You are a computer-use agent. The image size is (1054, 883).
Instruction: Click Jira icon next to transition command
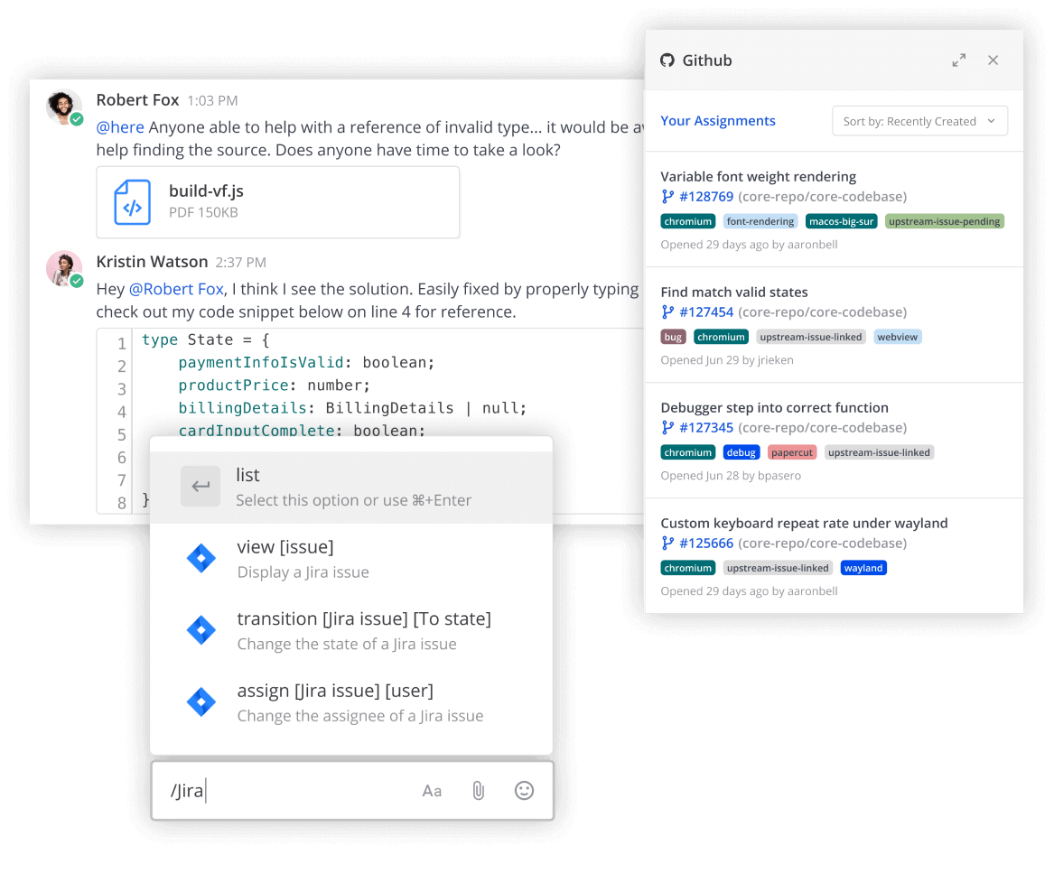click(201, 630)
